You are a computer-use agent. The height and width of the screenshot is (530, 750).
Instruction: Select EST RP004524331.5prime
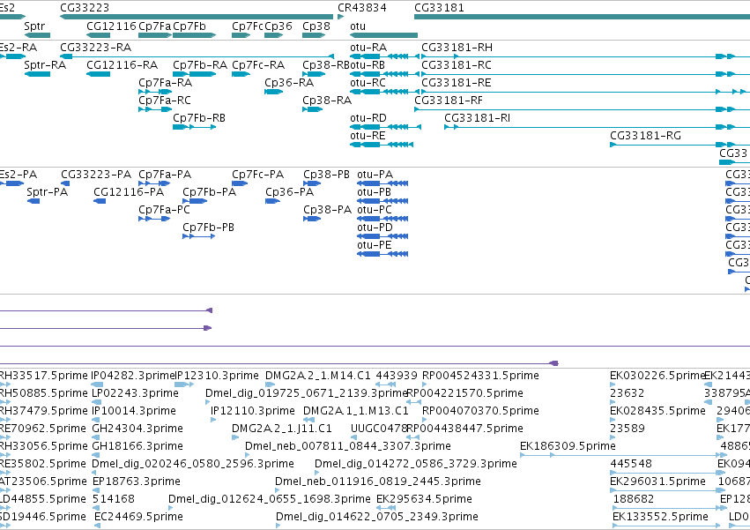click(x=425, y=384)
